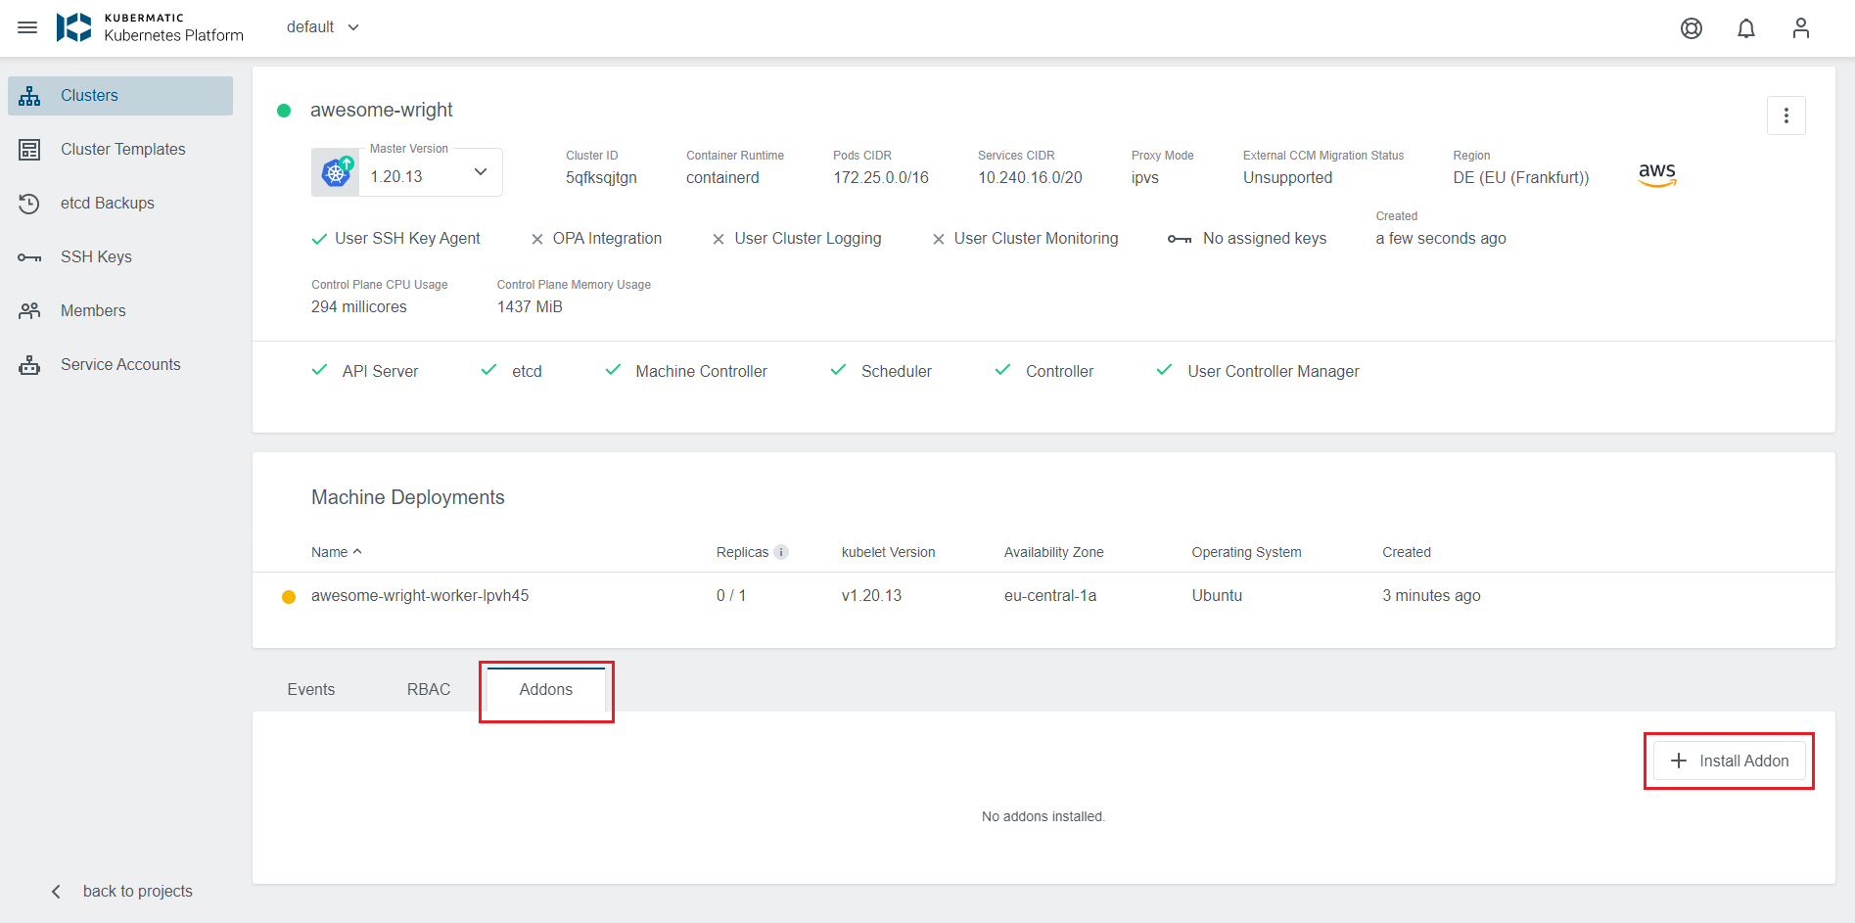
Task: Open awesome-wright-worker-lpvh45 machine deployment
Action: click(x=420, y=595)
